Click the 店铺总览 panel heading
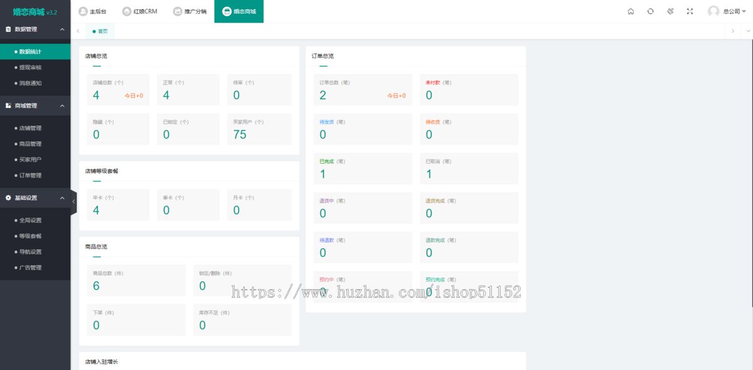Viewport: 753px width, 370px height. [96, 56]
